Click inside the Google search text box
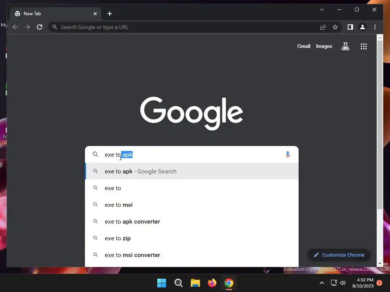This screenshot has width=390, height=292. click(x=193, y=154)
